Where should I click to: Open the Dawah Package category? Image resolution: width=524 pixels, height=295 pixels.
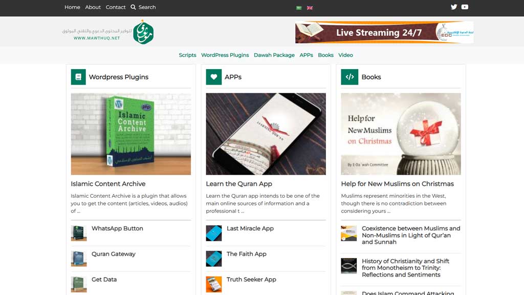(x=274, y=55)
